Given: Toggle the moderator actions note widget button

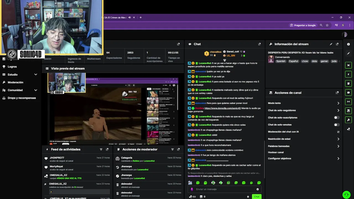Looking at the screenshot, I should pos(348,83).
